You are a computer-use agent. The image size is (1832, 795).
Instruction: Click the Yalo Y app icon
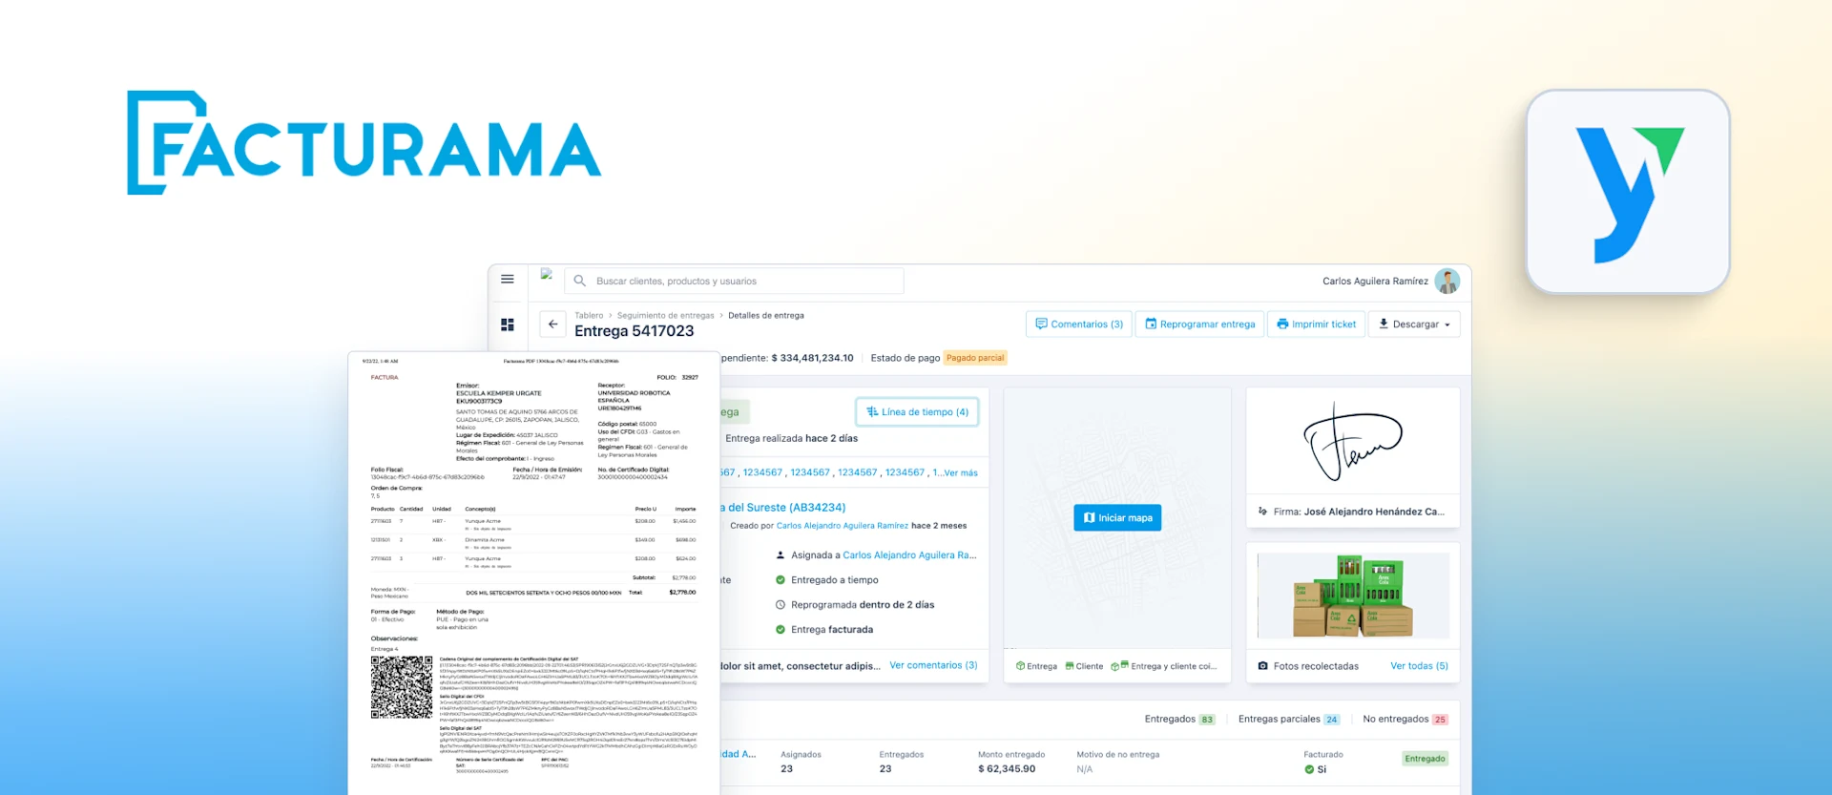[x=1628, y=192]
